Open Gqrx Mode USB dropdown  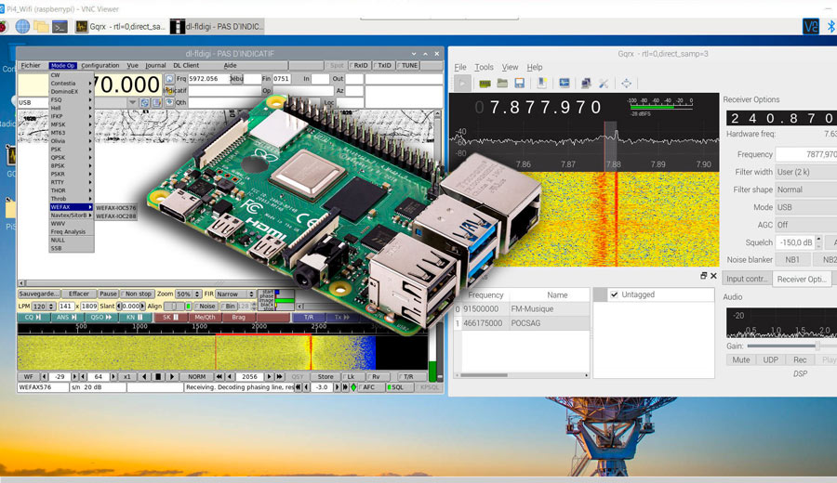tap(806, 207)
